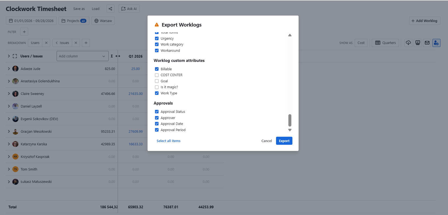
Task: Open the Projects filter button
Action: click(74, 21)
